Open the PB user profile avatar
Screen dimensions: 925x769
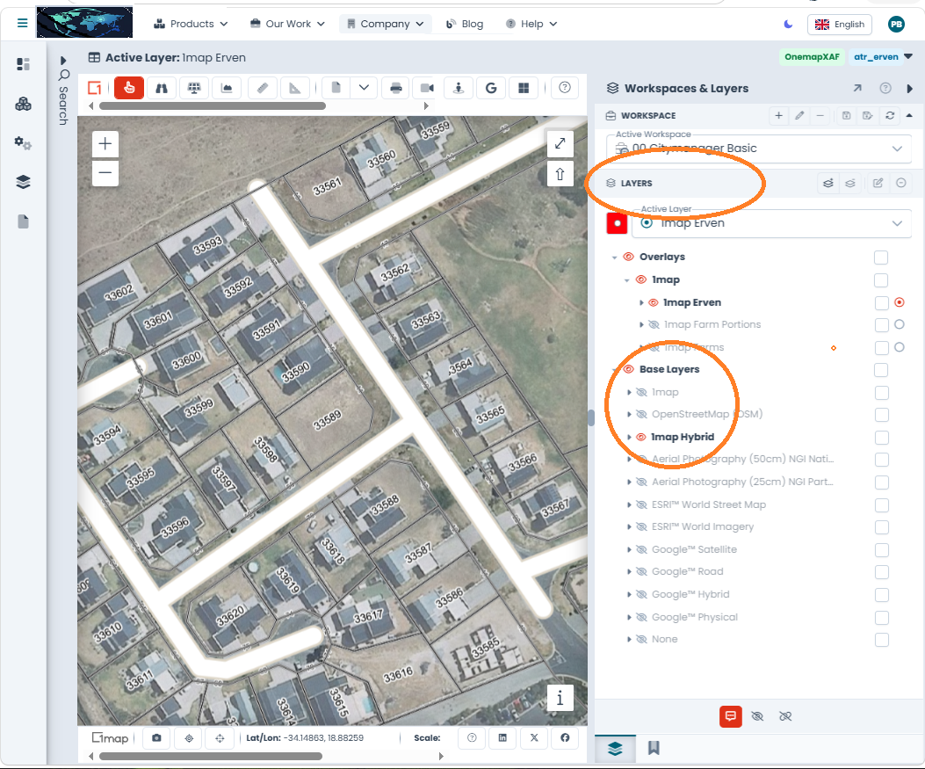coord(896,25)
